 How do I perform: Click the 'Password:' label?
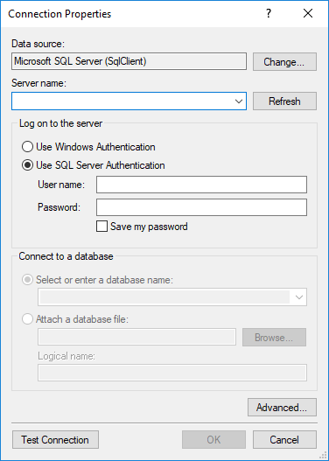[x=59, y=207]
